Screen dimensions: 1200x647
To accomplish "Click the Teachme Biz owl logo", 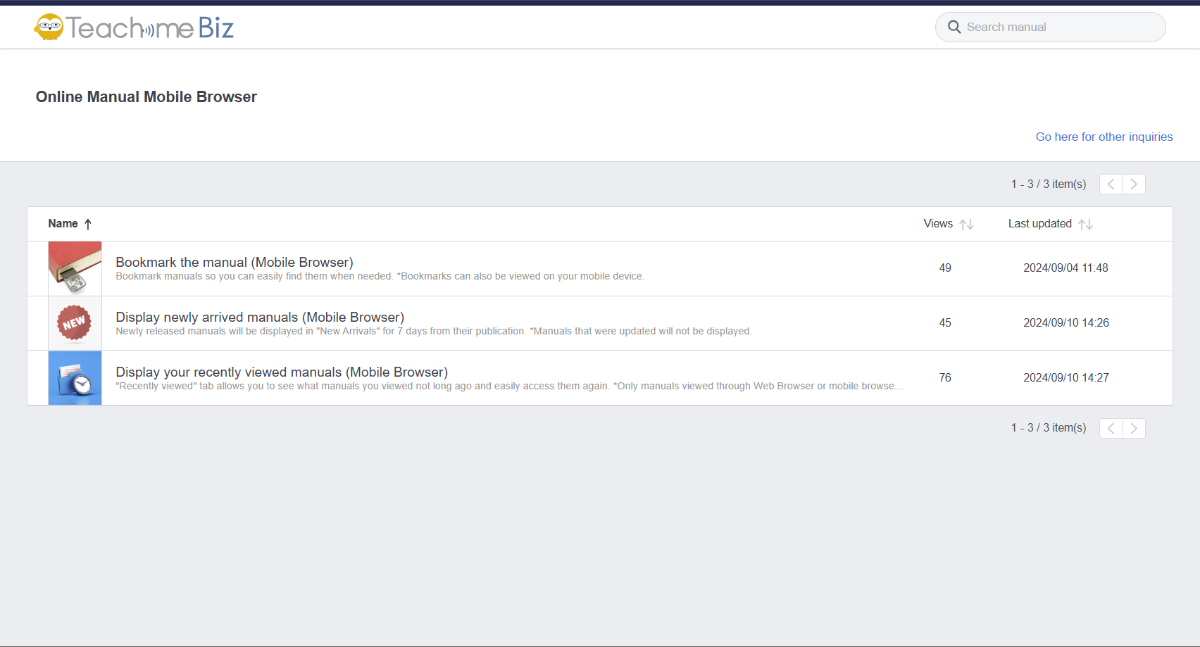I will pyautogui.click(x=49, y=27).
